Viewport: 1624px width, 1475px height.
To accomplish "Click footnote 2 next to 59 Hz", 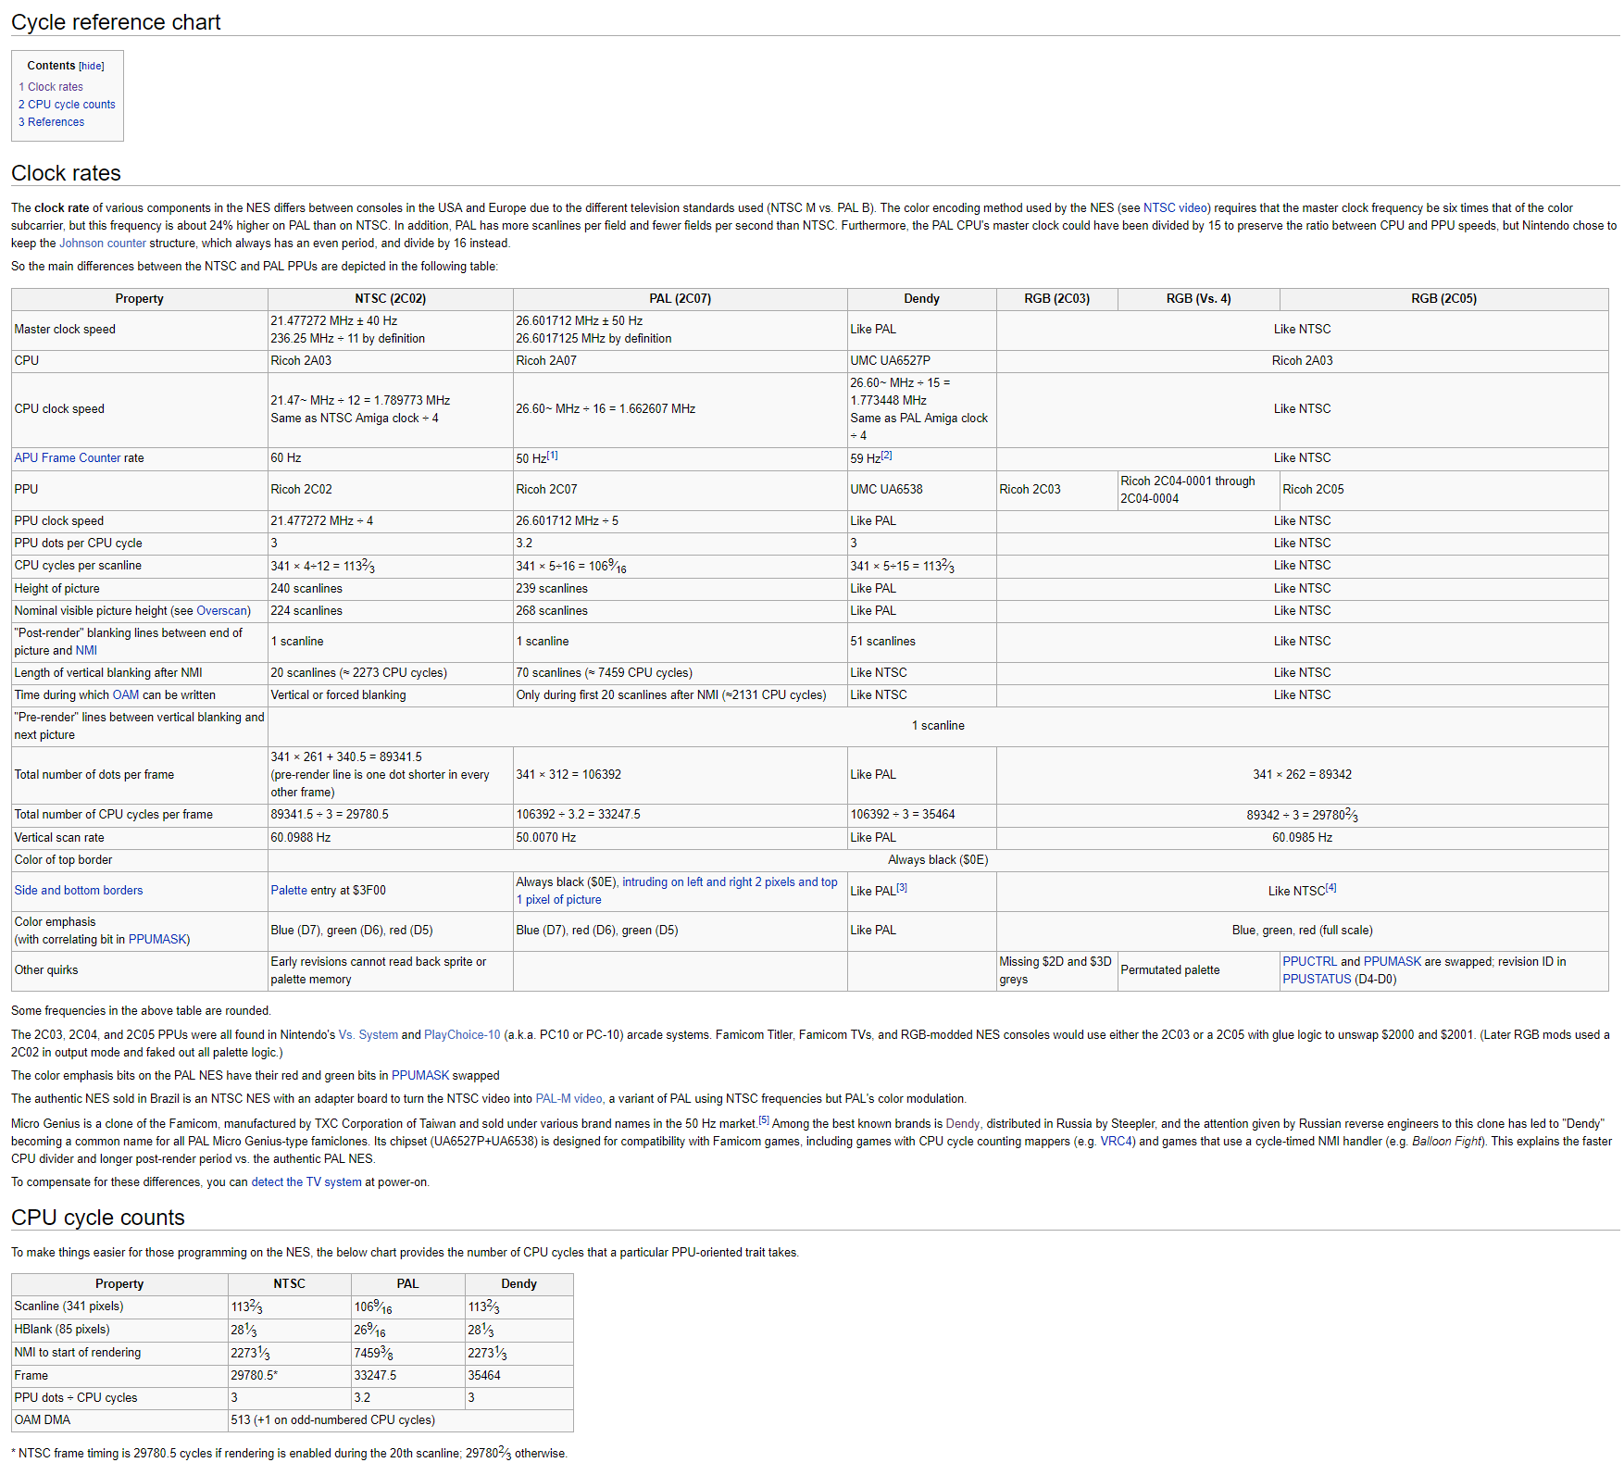I will pos(886,456).
